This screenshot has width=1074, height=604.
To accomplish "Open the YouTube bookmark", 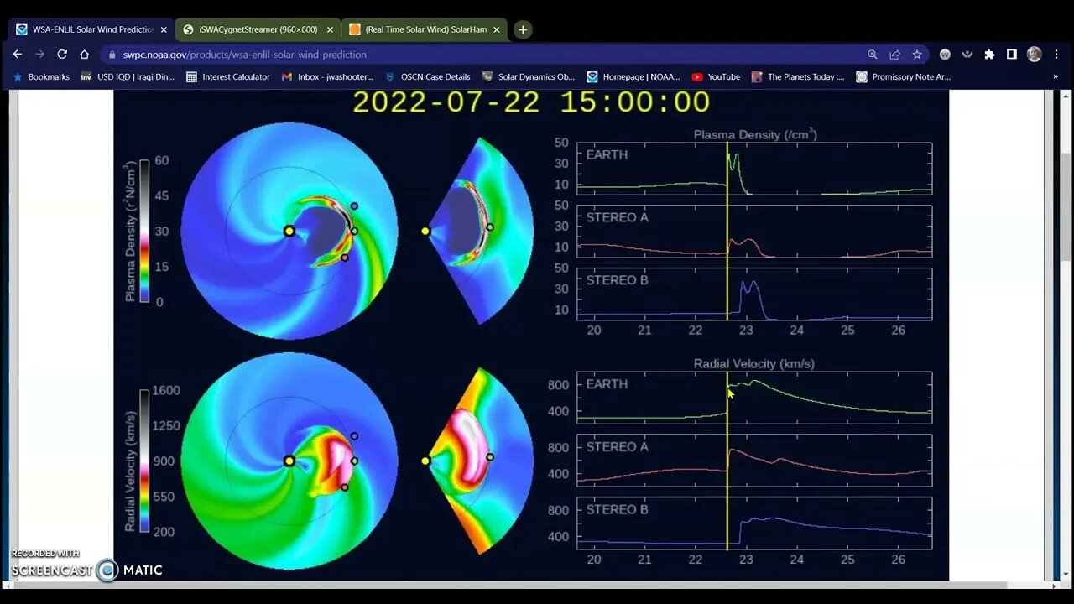I will tap(716, 76).
